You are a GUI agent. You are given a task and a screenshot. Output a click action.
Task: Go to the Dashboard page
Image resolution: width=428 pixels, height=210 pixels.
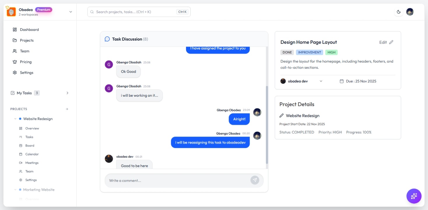[x=29, y=30]
